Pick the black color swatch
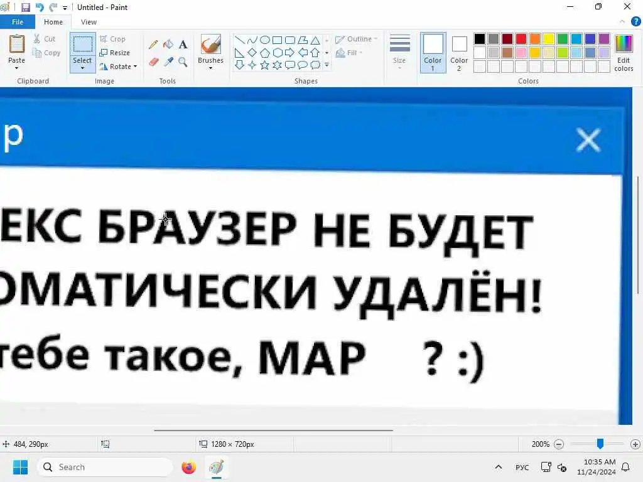The height and width of the screenshot is (482, 643). [479, 38]
